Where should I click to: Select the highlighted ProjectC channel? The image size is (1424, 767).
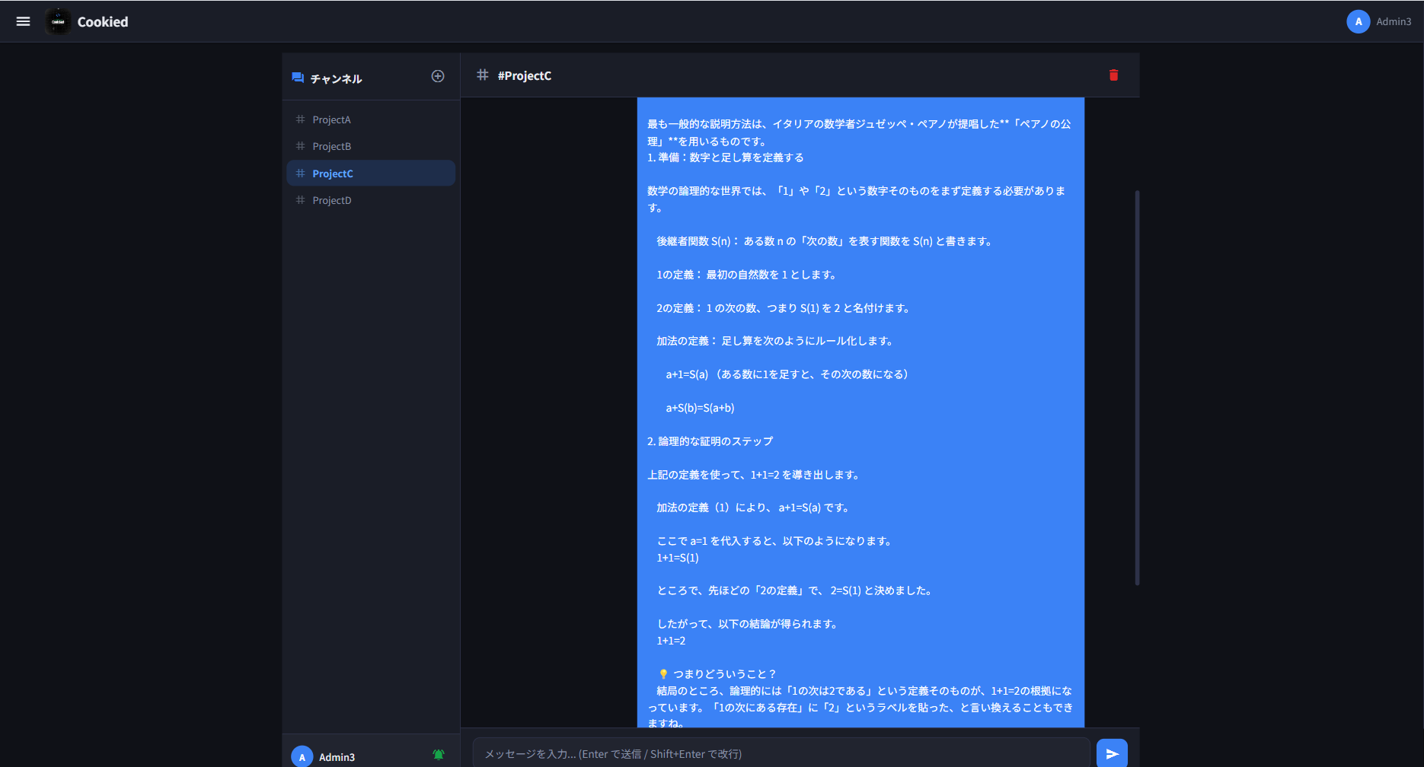click(333, 173)
